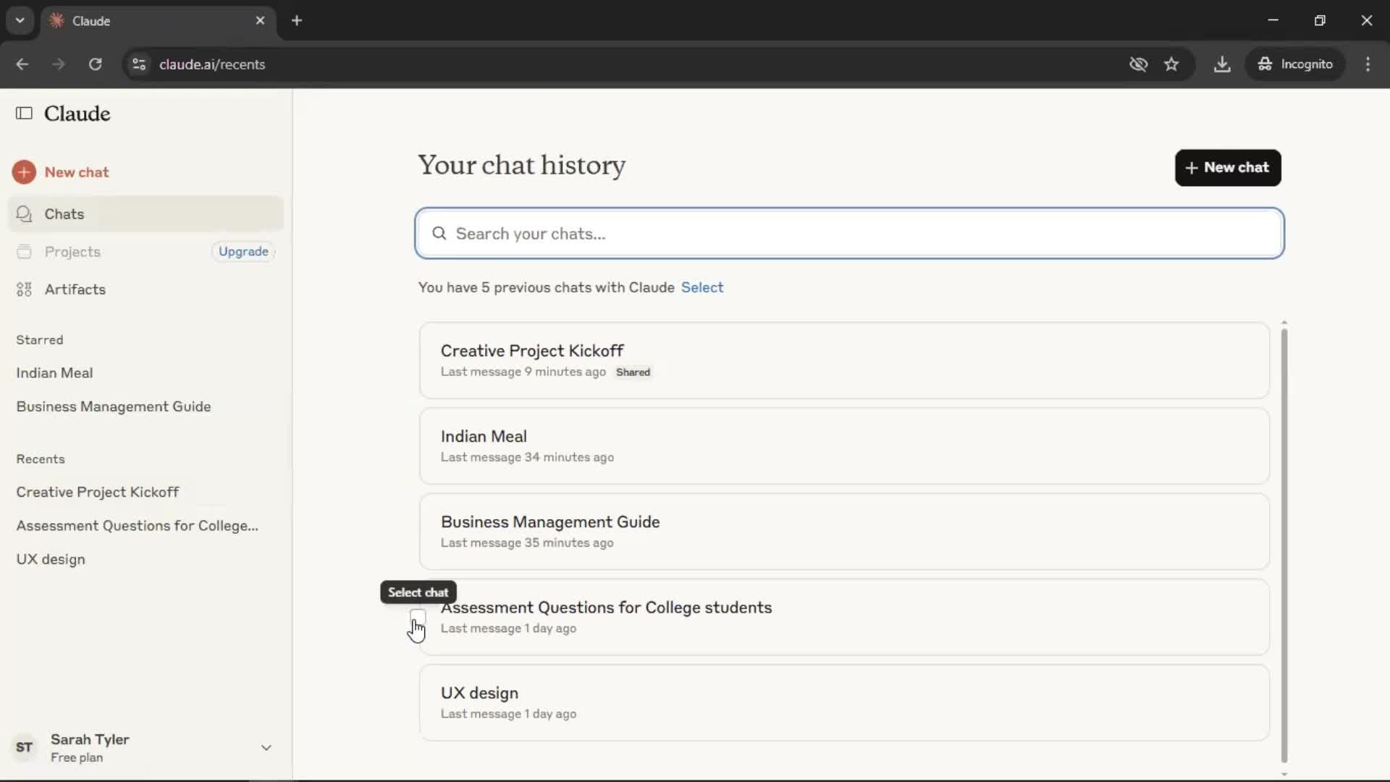Click the Projects folder icon
This screenshot has height=782, width=1390.
[24, 251]
